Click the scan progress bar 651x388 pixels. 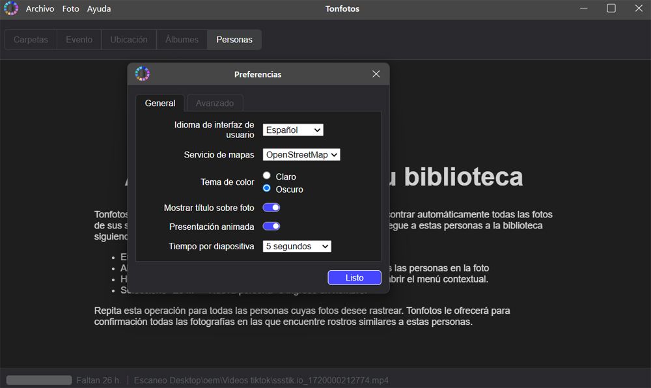click(39, 380)
